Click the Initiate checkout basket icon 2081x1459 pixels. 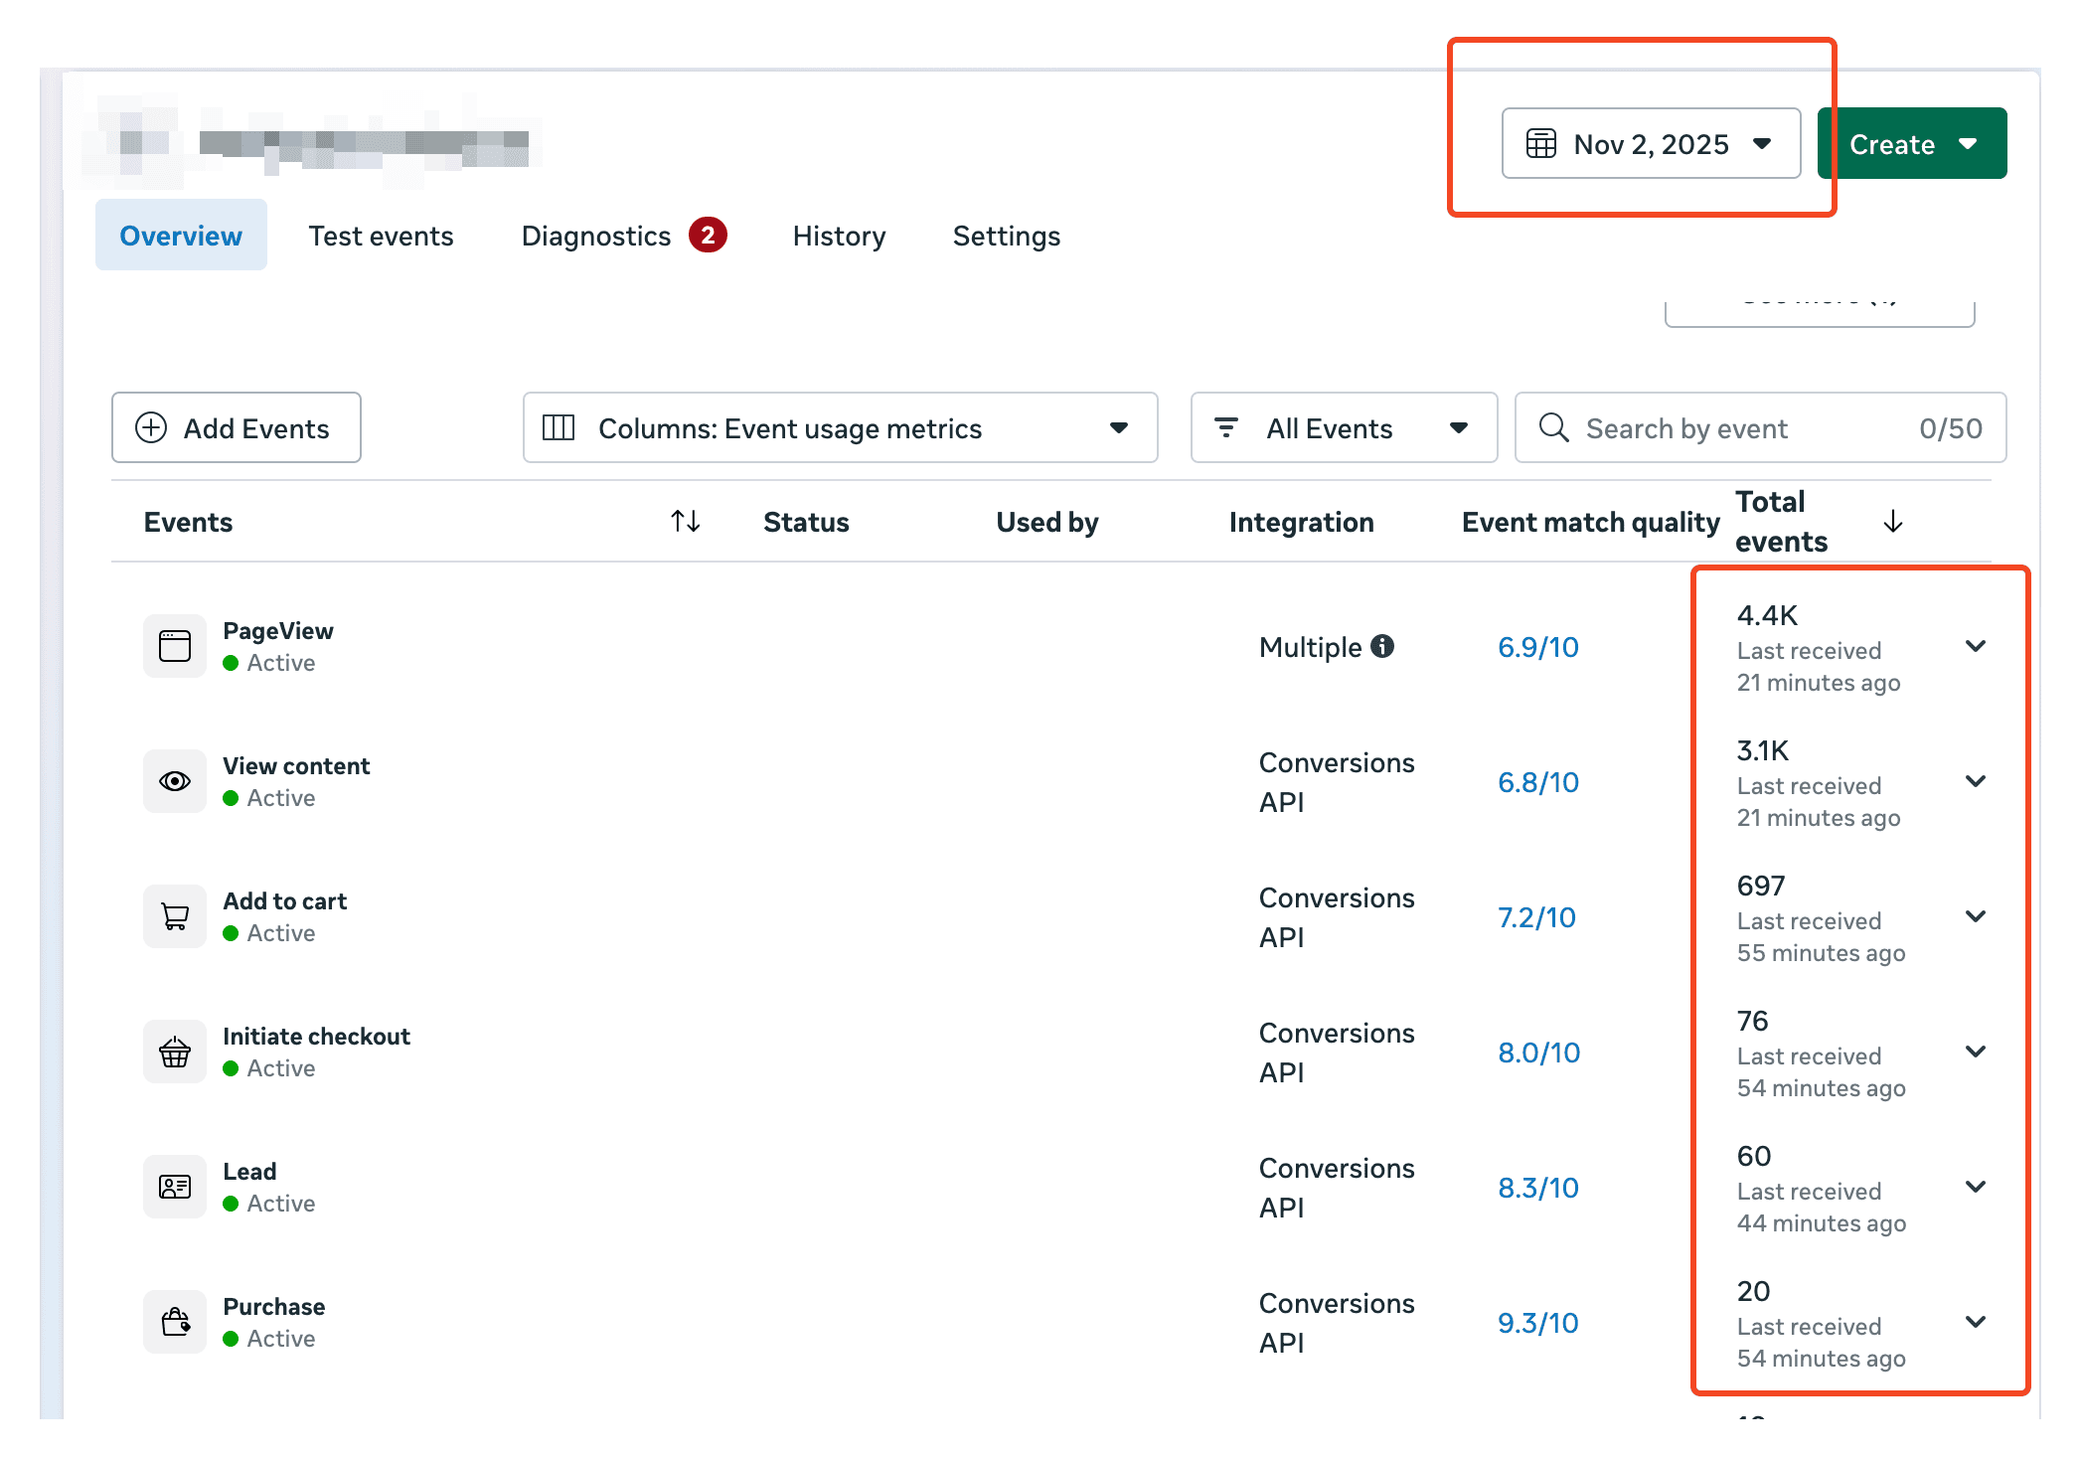point(175,1052)
